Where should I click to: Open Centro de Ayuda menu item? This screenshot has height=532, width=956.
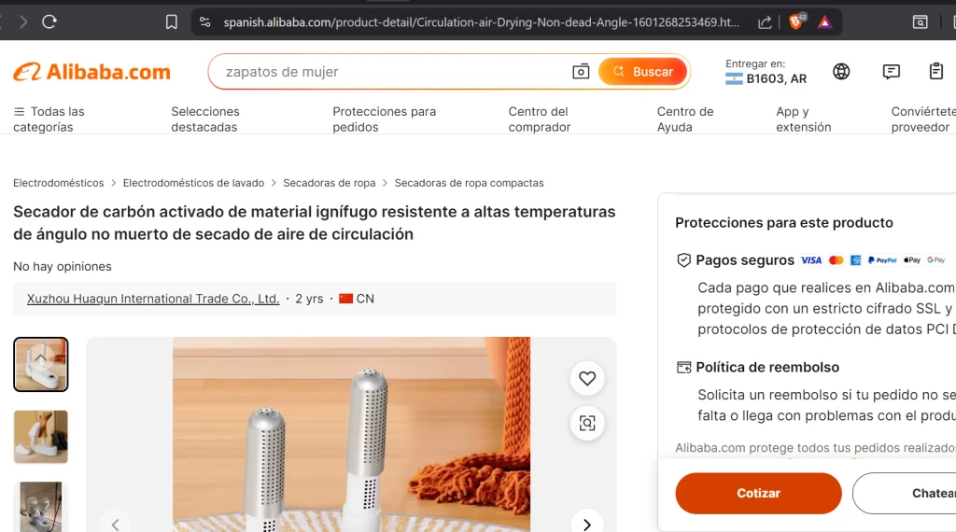click(x=684, y=119)
